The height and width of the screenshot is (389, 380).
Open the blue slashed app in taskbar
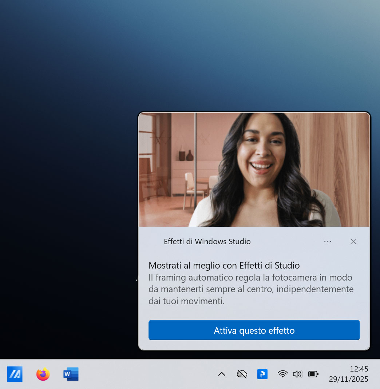click(15, 374)
